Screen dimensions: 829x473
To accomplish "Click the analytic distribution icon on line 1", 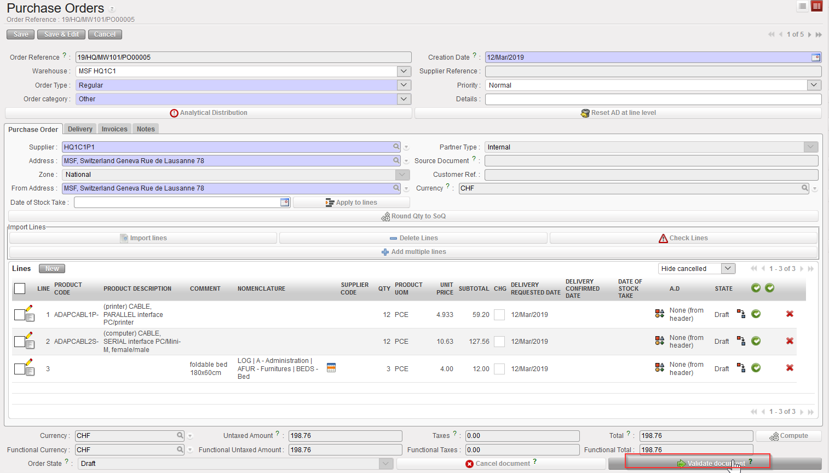I will 659,314.
